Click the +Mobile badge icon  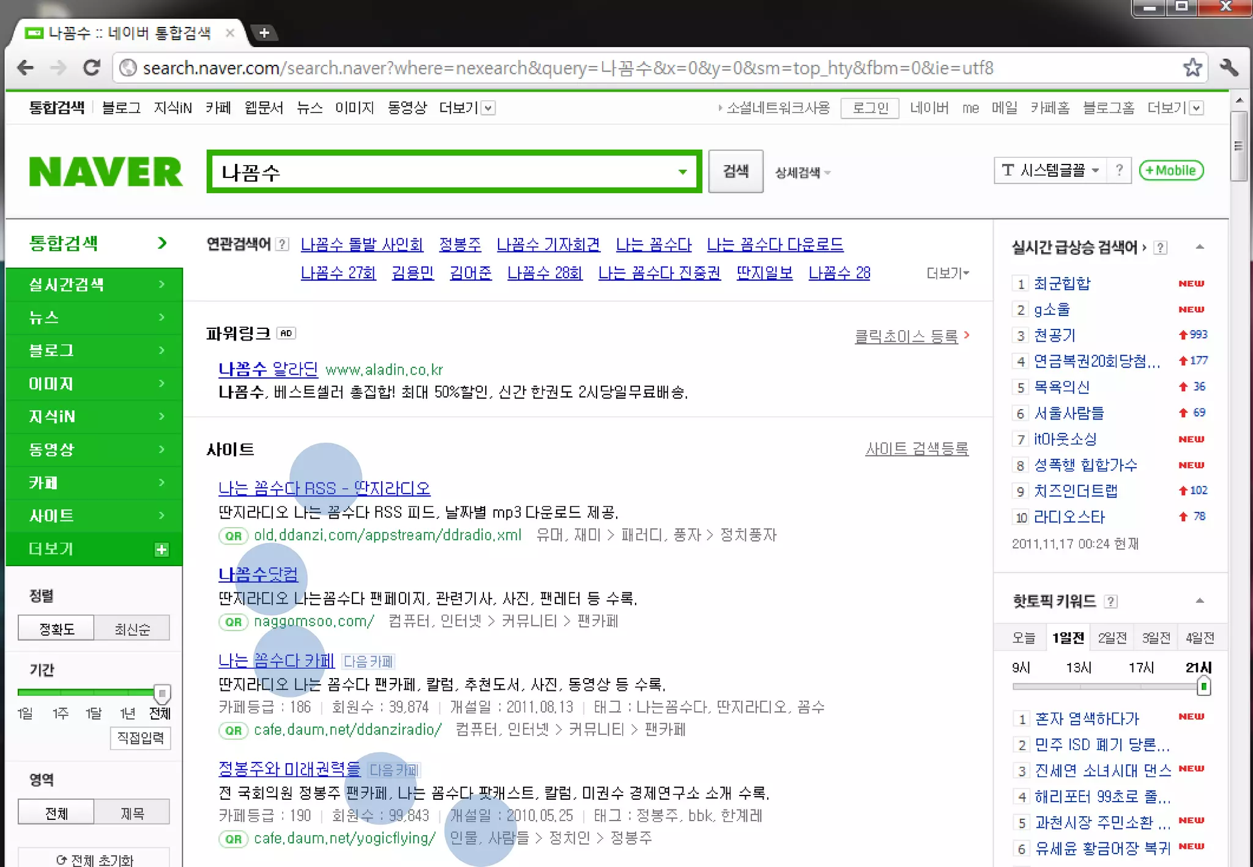pos(1171,171)
